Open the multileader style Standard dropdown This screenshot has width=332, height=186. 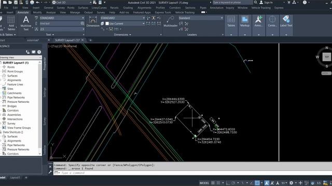tap(201, 18)
